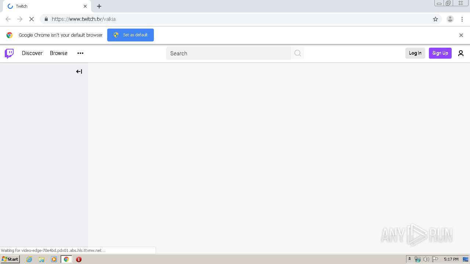Dismiss the default browser notification bar
This screenshot has width=470, height=264.
click(x=461, y=35)
